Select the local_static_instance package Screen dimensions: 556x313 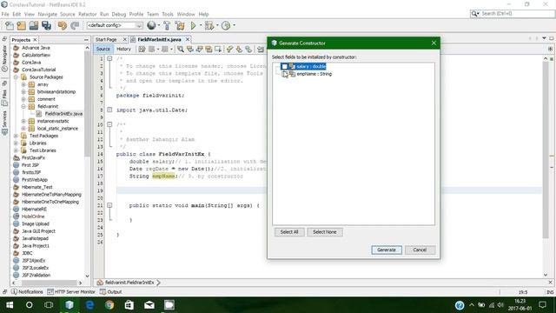click(x=57, y=129)
